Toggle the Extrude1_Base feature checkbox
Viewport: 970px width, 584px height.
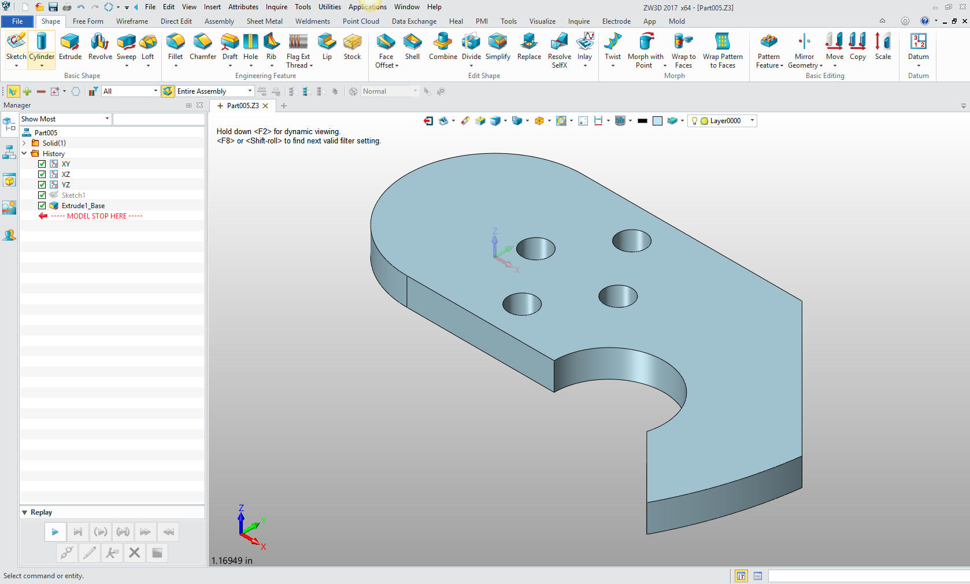pyautogui.click(x=42, y=206)
